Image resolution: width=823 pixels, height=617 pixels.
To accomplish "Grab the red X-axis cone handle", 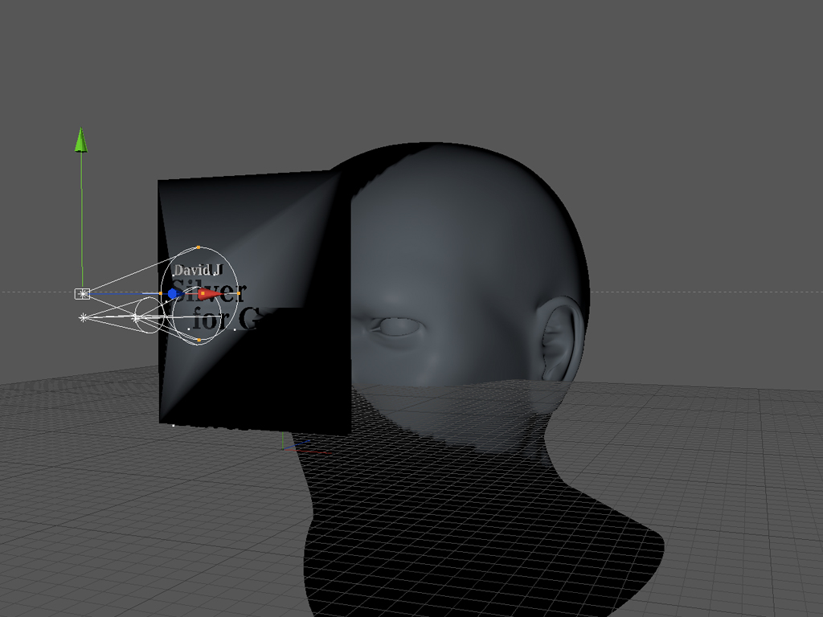I will click(207, 294).
